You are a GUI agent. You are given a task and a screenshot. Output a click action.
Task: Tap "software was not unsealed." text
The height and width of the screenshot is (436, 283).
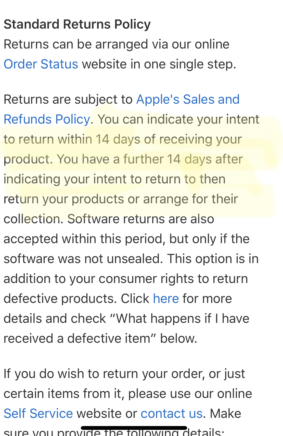pyautogui.click(x=83, y=259)
